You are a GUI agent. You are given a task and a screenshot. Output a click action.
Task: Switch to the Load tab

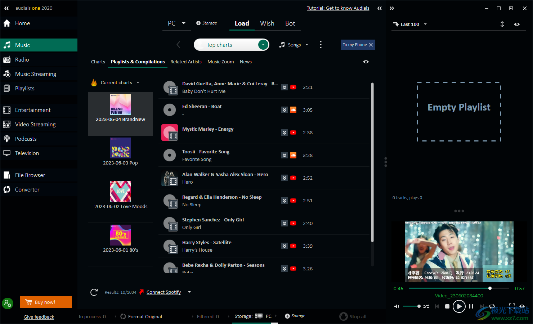coord(242,23)
